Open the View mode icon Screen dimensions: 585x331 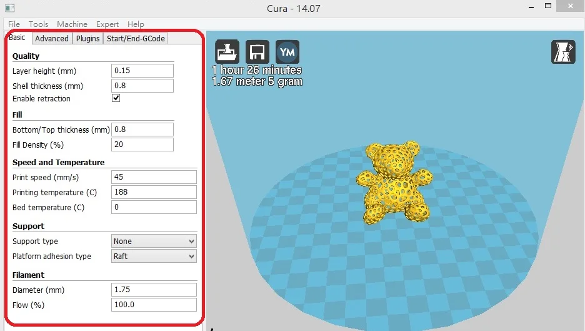coord(563,51)
